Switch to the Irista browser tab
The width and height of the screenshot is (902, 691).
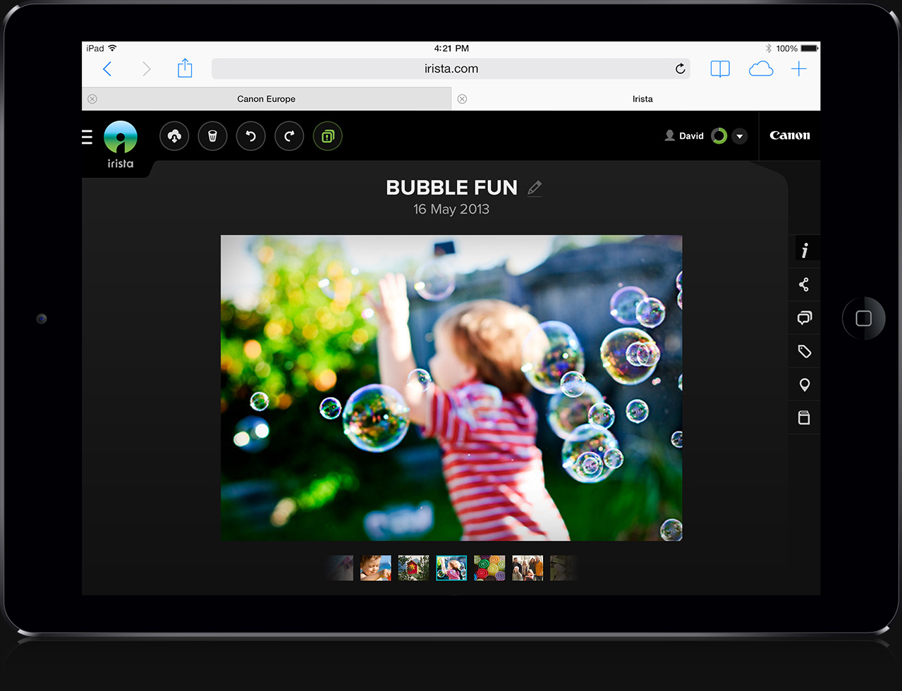click(x=642, y=99)
